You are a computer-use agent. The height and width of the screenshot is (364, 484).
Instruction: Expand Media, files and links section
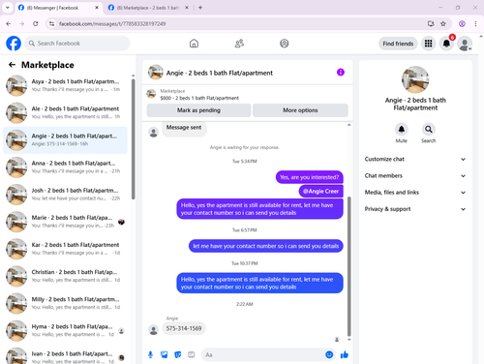tap(415, 193)
